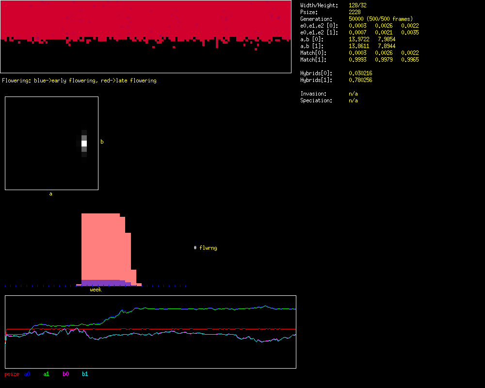Screen dimensions: 485x388
Task: Click the Flowering color legend caption
Action: 79,81
